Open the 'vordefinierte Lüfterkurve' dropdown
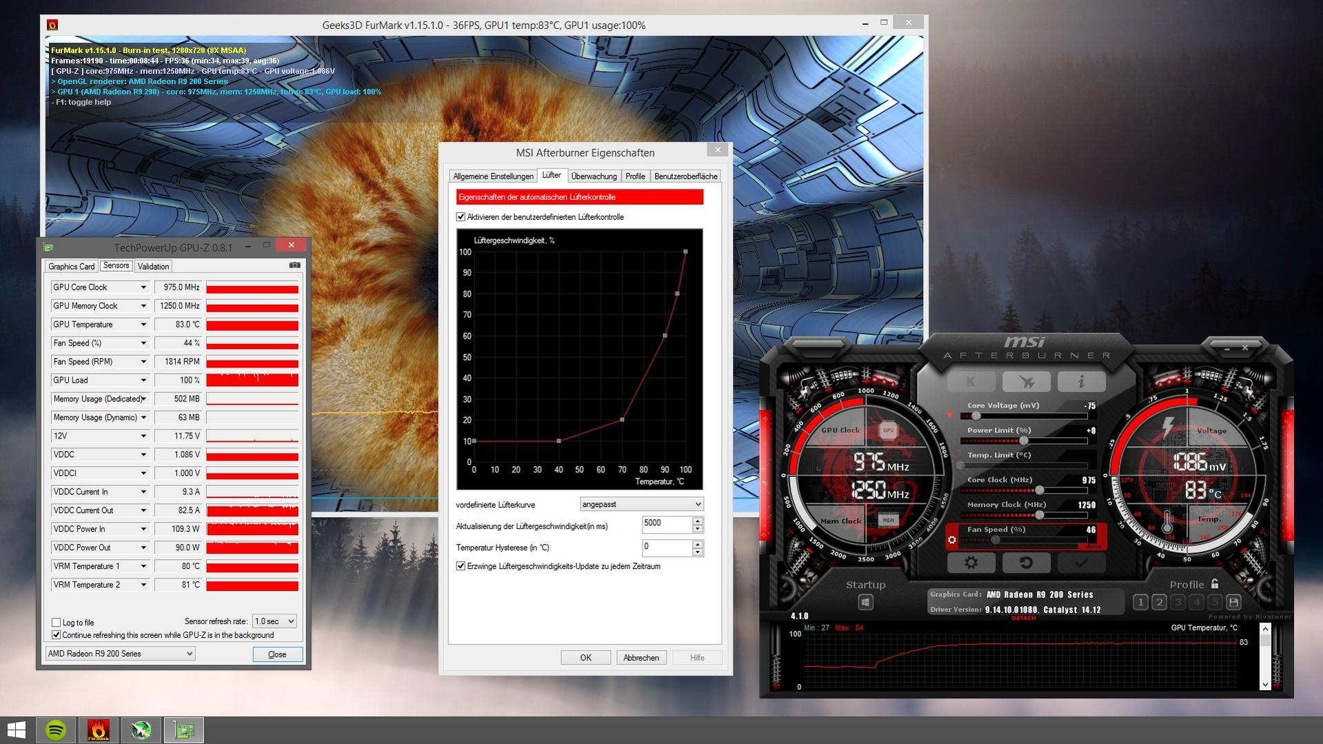The image size is (1323, 744). tap(641, 504)
